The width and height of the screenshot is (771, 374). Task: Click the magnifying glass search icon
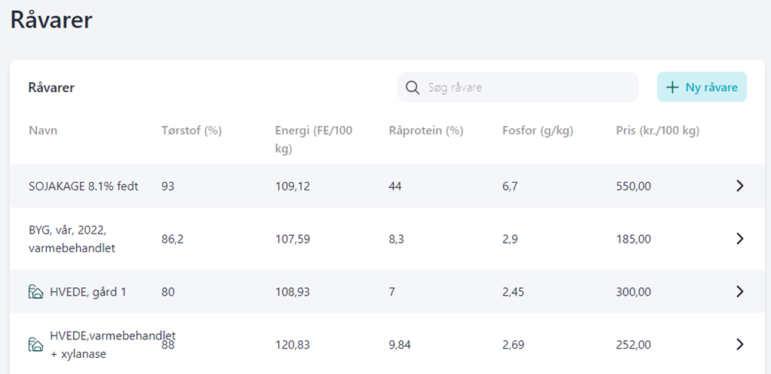(412, 88)
